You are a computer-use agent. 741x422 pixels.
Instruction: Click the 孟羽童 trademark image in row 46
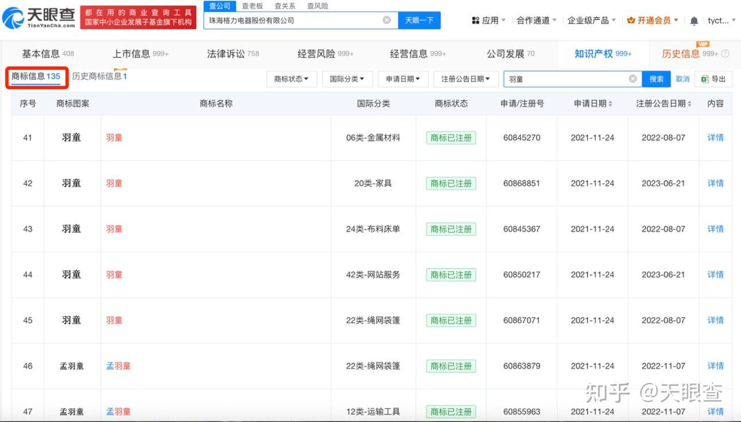pyautogui.click(x=72, y=366)
